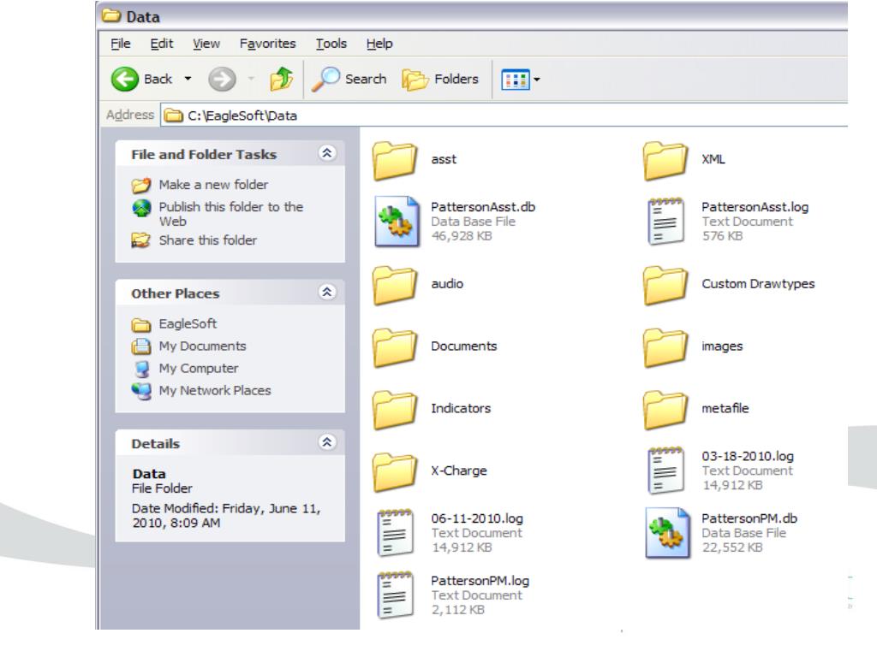
Task: Select the PattersonAsst.log text document icon
Action: pyautogui.click(x=665, y=222)
